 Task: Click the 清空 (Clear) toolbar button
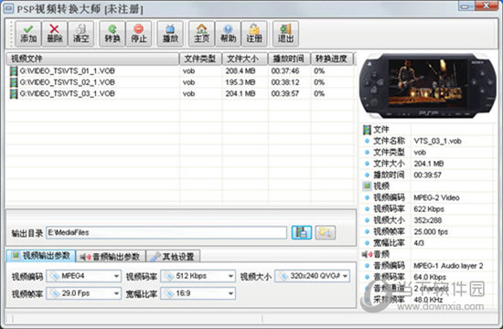[80, 34]
